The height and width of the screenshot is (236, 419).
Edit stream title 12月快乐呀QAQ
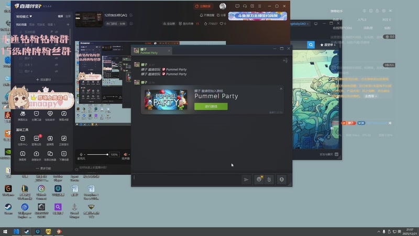[131, 15]
